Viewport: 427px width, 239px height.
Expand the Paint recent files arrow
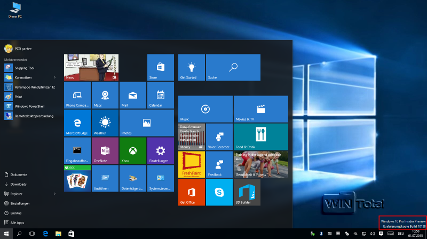[x=55, y=97]
